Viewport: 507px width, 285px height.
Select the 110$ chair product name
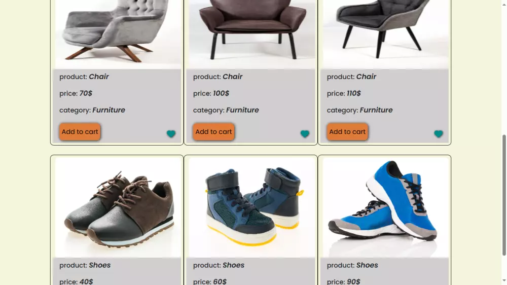pos(366,77)
